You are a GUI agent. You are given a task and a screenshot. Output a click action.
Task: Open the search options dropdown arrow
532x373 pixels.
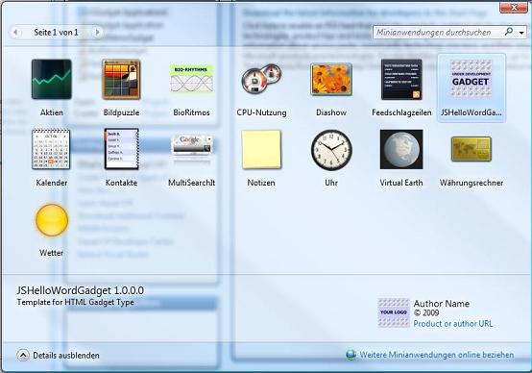click(x=521, y=33)
